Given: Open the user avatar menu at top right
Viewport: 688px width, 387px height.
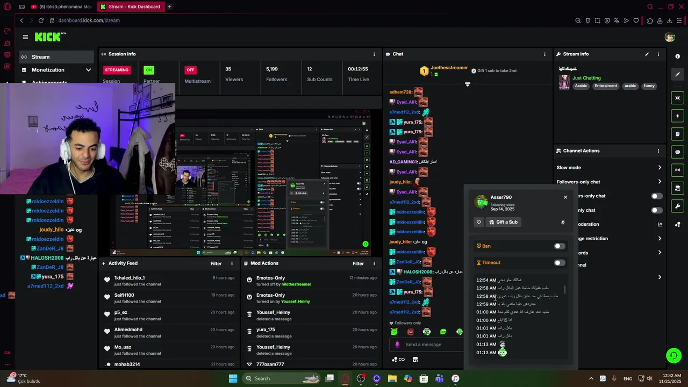Looking at the screenshot, I should 670,37.
